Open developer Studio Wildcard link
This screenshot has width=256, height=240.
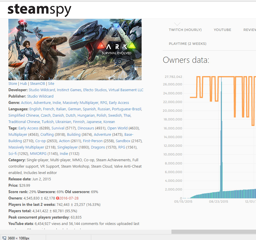click(42, 90)
